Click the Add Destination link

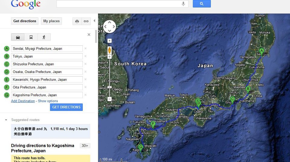(23, 101)
